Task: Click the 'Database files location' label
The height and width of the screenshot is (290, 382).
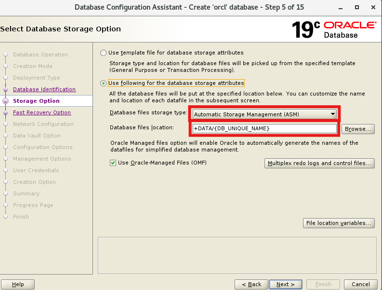Action: click(142, 127)
